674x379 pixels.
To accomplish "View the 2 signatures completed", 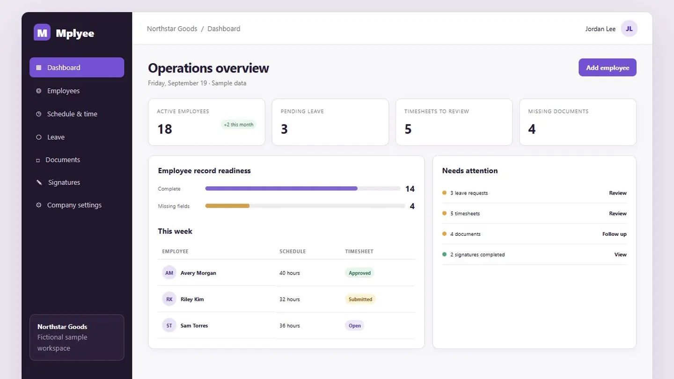I will pos(620,255).
